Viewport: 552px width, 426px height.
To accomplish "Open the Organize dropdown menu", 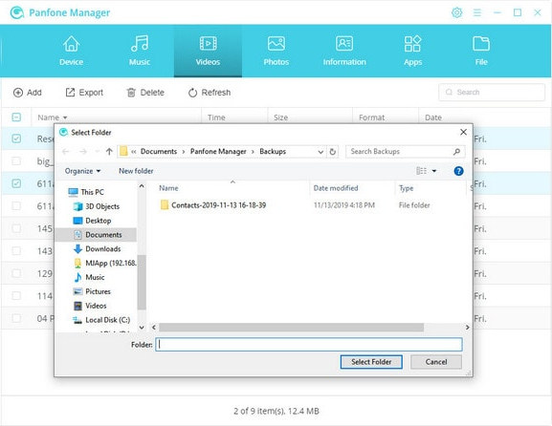I will 82,171.
